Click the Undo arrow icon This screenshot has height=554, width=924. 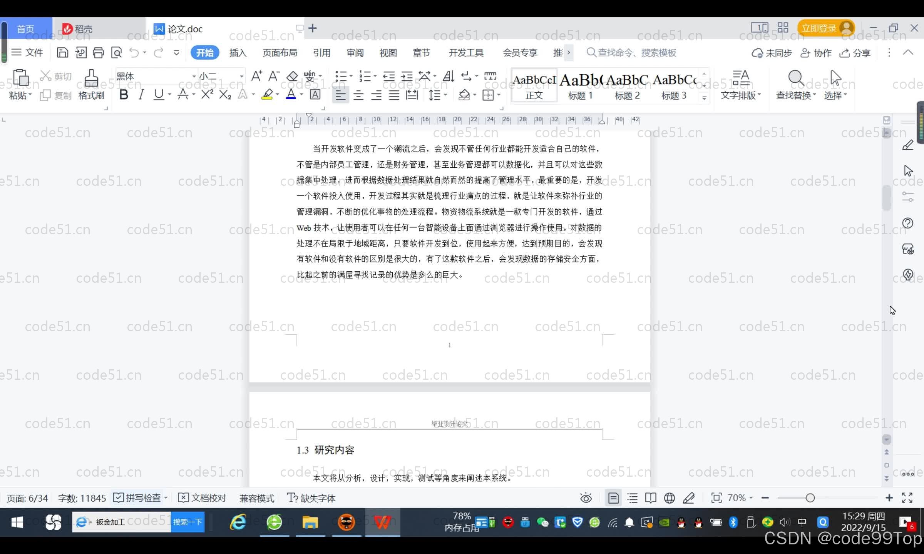tap(134, 52)
